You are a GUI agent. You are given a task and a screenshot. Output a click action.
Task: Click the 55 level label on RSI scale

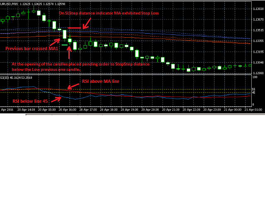(x=253, y=90)
